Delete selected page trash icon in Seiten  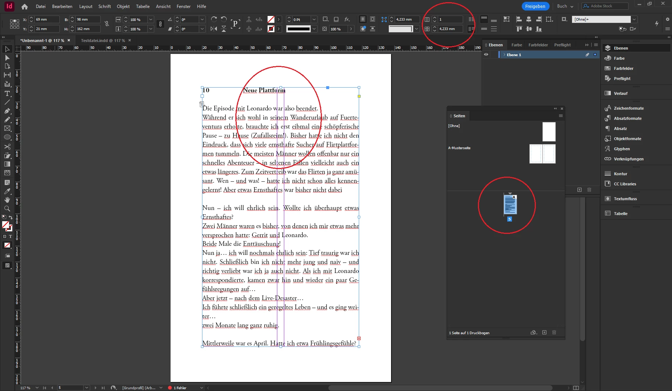click(x=554, y=332)
